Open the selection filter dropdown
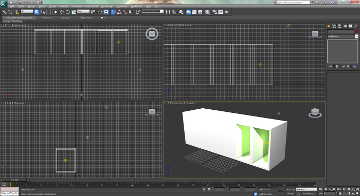The width and height of the screenshot is (360, 196). click(27, 11)
